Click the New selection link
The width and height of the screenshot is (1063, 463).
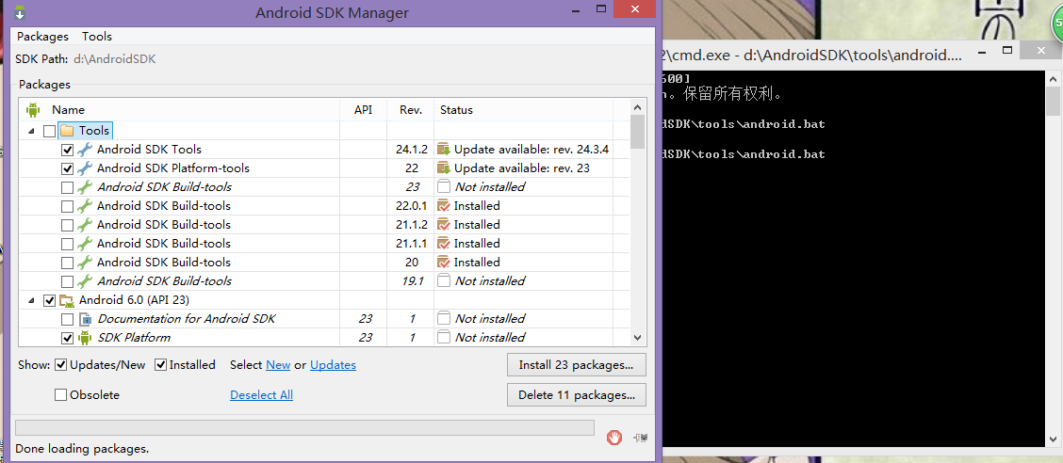click(278, 365)
